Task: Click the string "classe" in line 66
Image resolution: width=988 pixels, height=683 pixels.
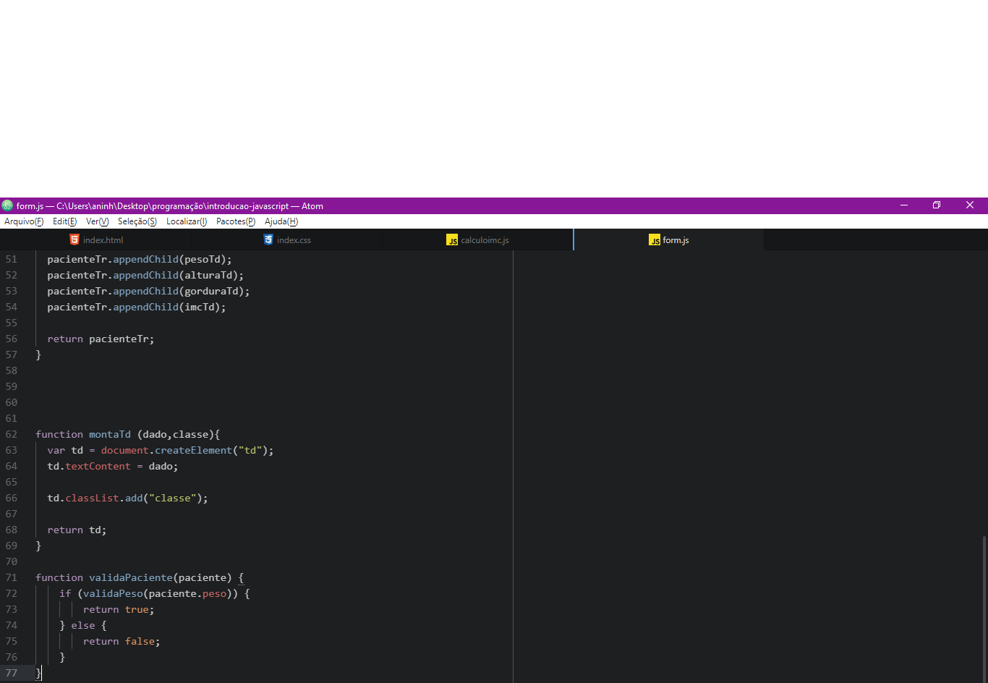Action: click(173, 498)
